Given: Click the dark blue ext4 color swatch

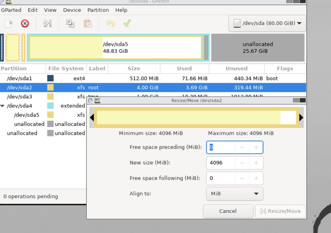Looking at the screenshot, I should (x=50, y=79).
